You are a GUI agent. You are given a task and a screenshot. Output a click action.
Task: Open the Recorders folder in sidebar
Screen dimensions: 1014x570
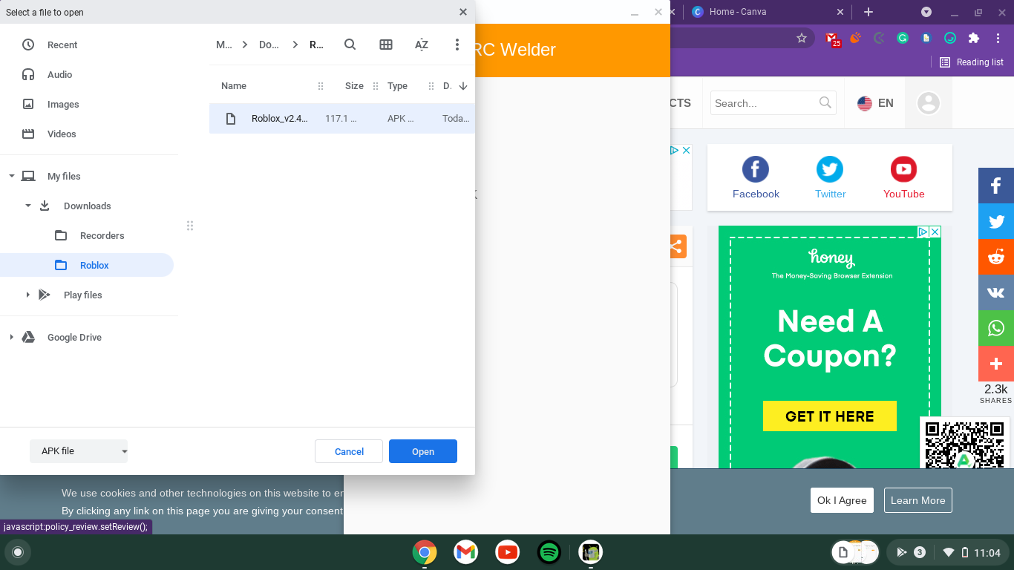point(102,235)
